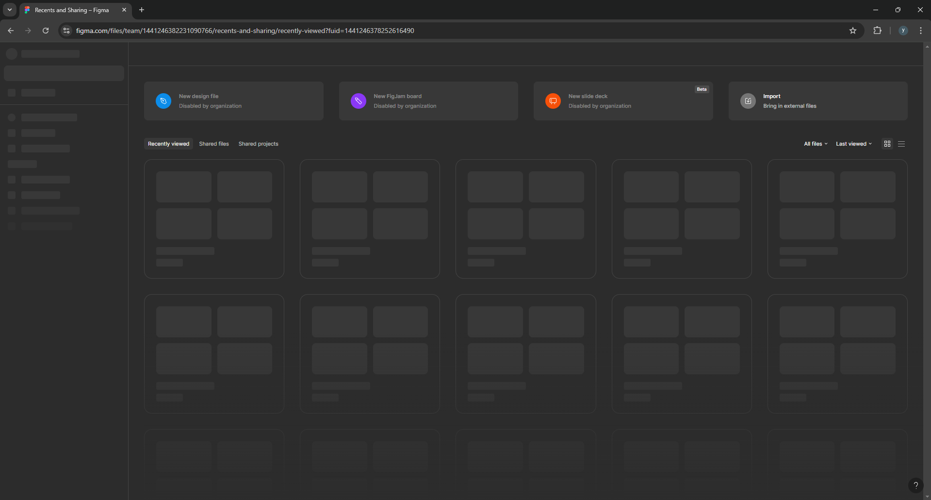Open the tab search dropdown arrow

(x=10, y=10)
